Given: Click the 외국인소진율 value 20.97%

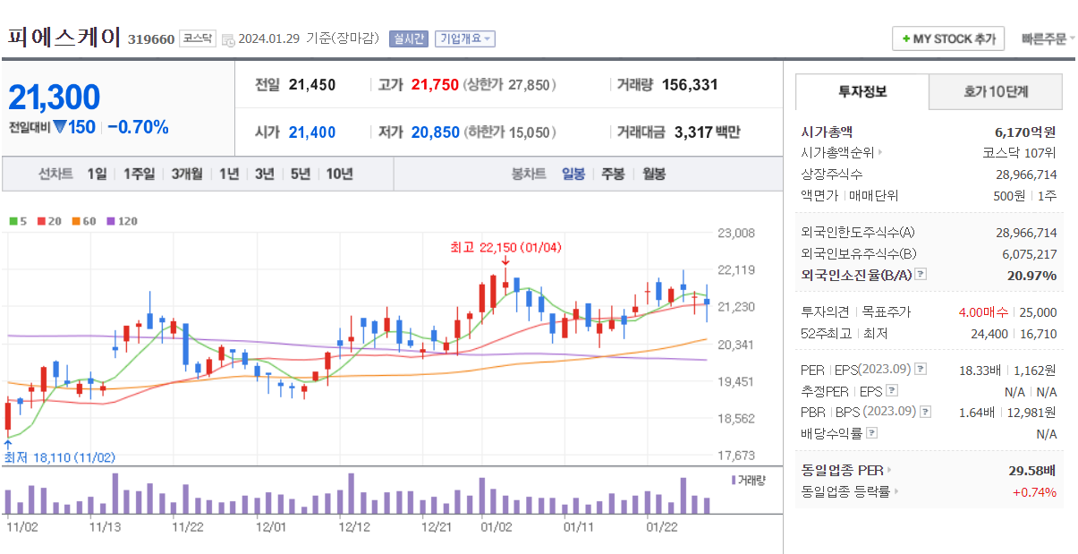Looking at the screenshot, I should click(1031, 275).
